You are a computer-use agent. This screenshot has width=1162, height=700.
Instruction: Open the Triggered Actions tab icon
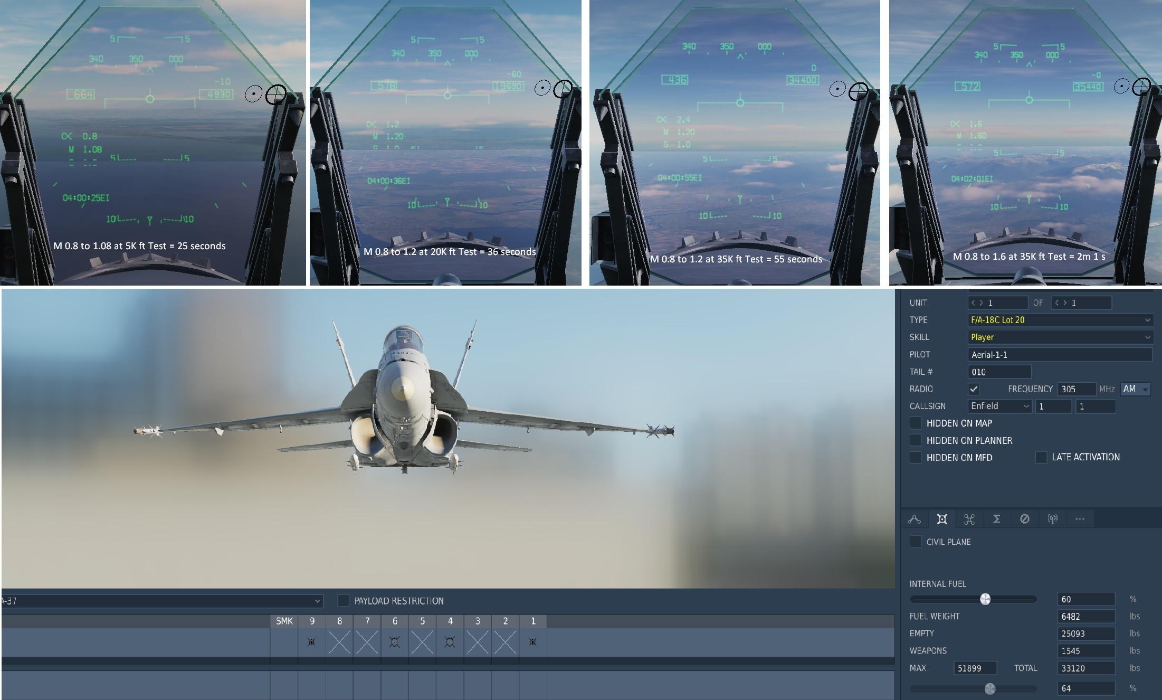969,519
